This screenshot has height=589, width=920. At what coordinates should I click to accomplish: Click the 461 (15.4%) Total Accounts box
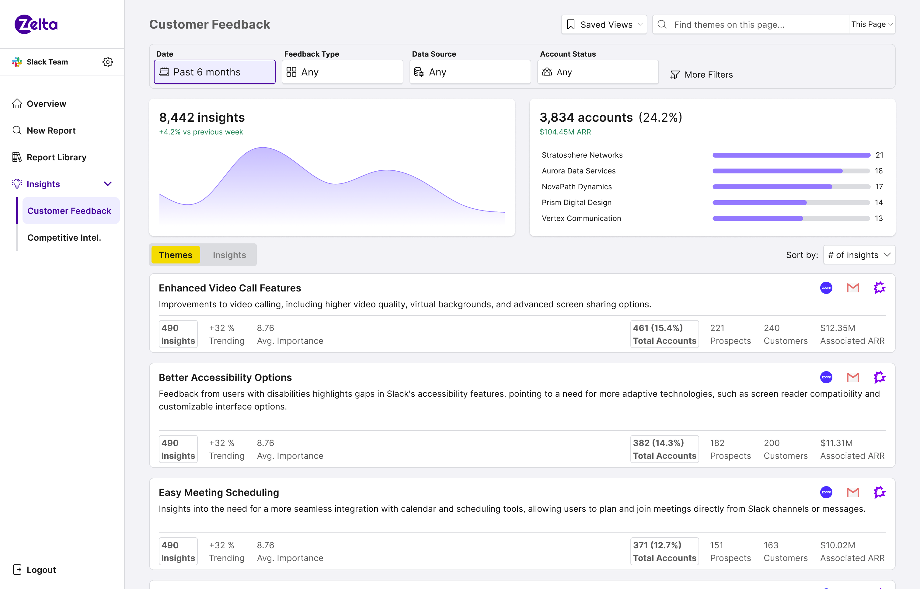664,334
